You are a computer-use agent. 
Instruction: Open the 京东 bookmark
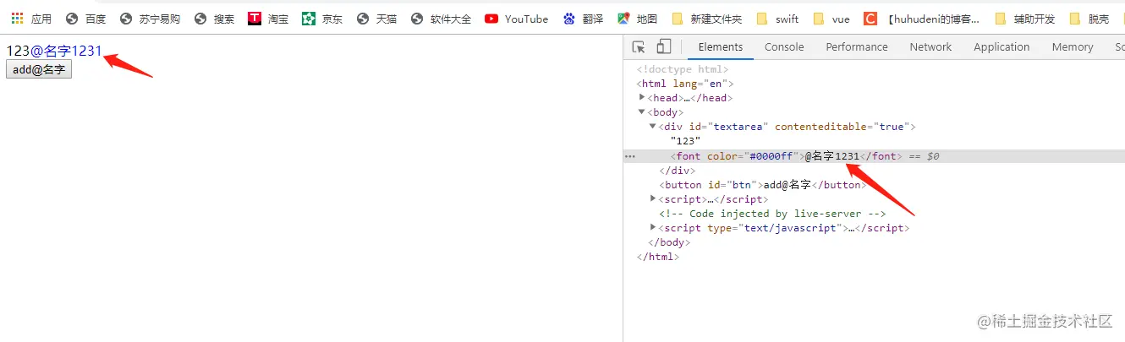pyautogui.click(x=322, y=19)
